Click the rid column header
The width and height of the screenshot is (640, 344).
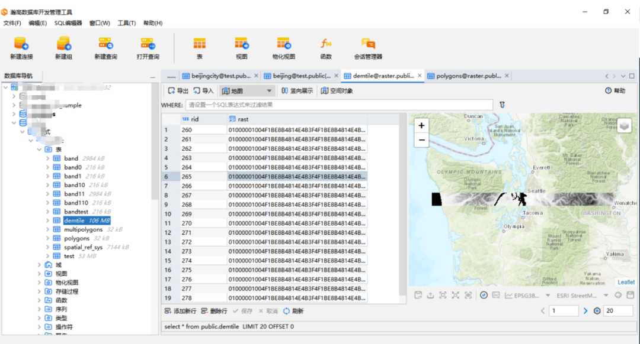204,119
